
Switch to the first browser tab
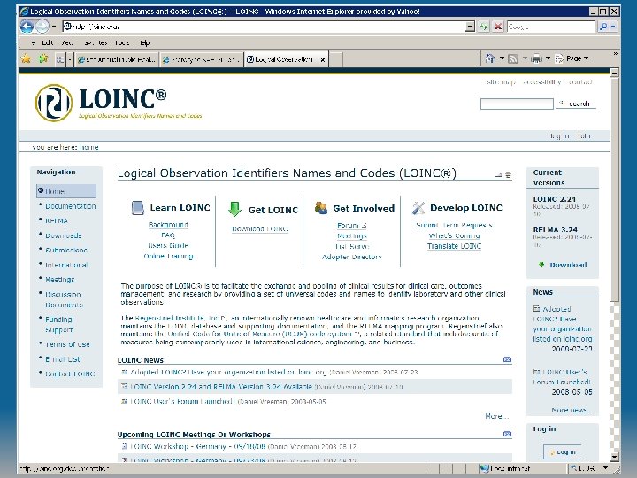tap(117, 59)
